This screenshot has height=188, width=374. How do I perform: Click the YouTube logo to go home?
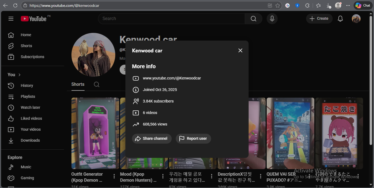[34, 19]
